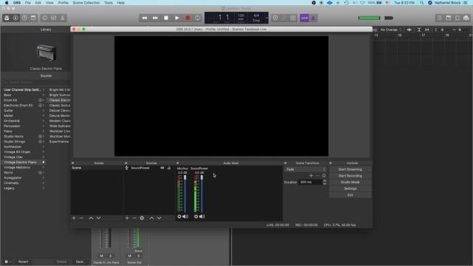
Task: Remove the selected source in OBS
Action: 135,218
